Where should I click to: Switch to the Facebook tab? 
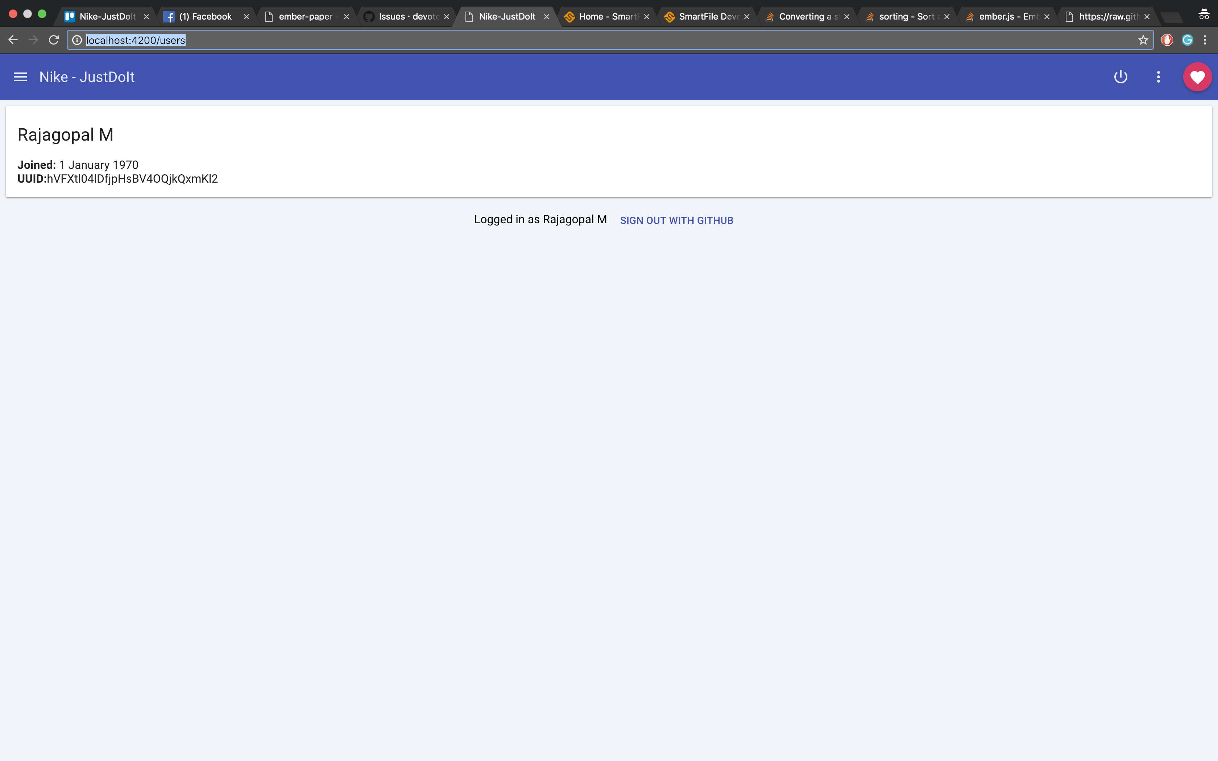pos(205,17)
